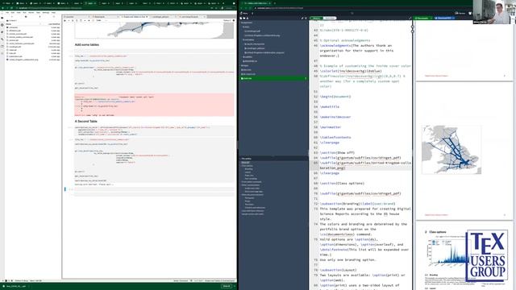Screen dimensions: 516x290
Task: Interrupt the kernel with the stop icon
Action: (89, 20)
